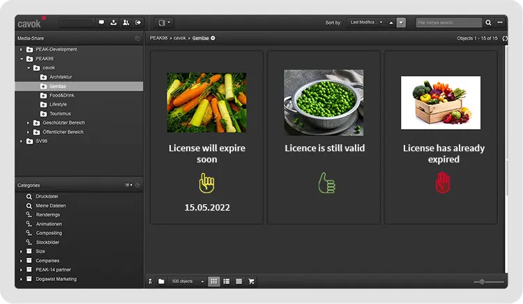
Task: Collapse the PEAK98 folder
Action: pos(22,59)
